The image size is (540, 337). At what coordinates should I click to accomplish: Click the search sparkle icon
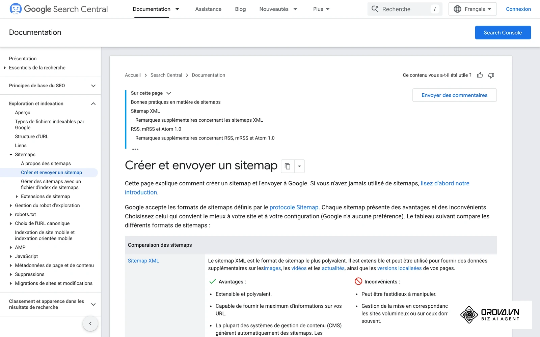(x=375, y=9)
